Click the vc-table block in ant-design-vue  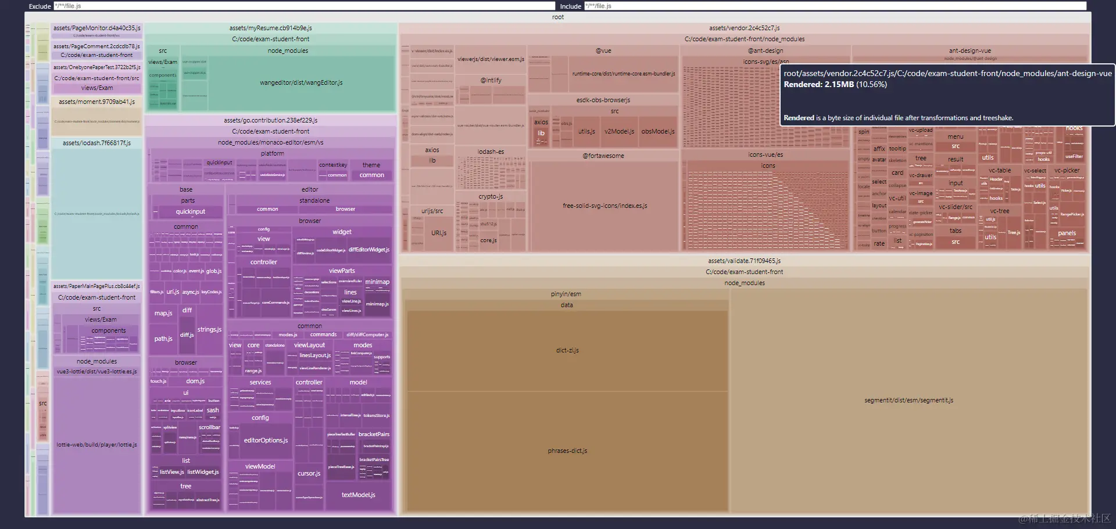(999, 170)
